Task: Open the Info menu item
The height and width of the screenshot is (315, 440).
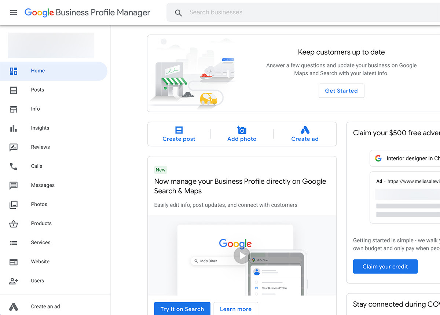Action: [36, 109]
